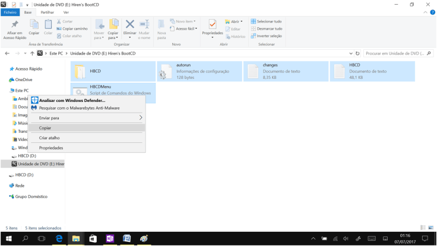The height and width of the screenshot is (246, 437).
Task: Open Propriedades from the ribbon
Action: [x=212, y=30]
